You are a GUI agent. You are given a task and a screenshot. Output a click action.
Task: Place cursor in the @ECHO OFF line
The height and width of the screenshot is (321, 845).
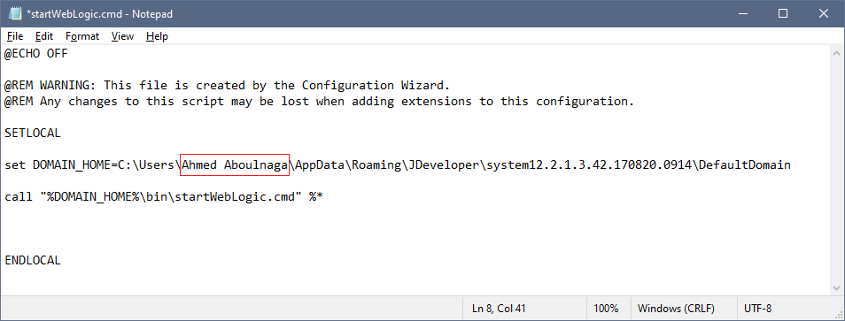[36, 53]
